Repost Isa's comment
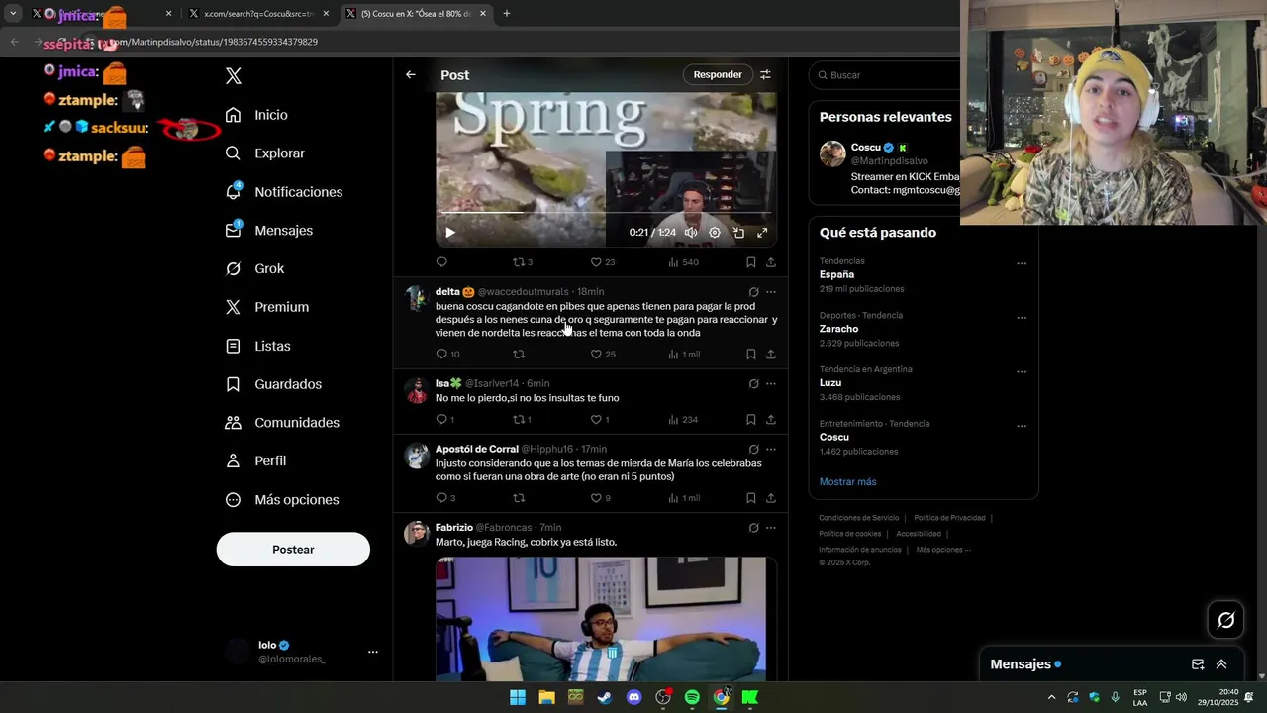This screenshot has height=713, width=1267. point(522,419)
